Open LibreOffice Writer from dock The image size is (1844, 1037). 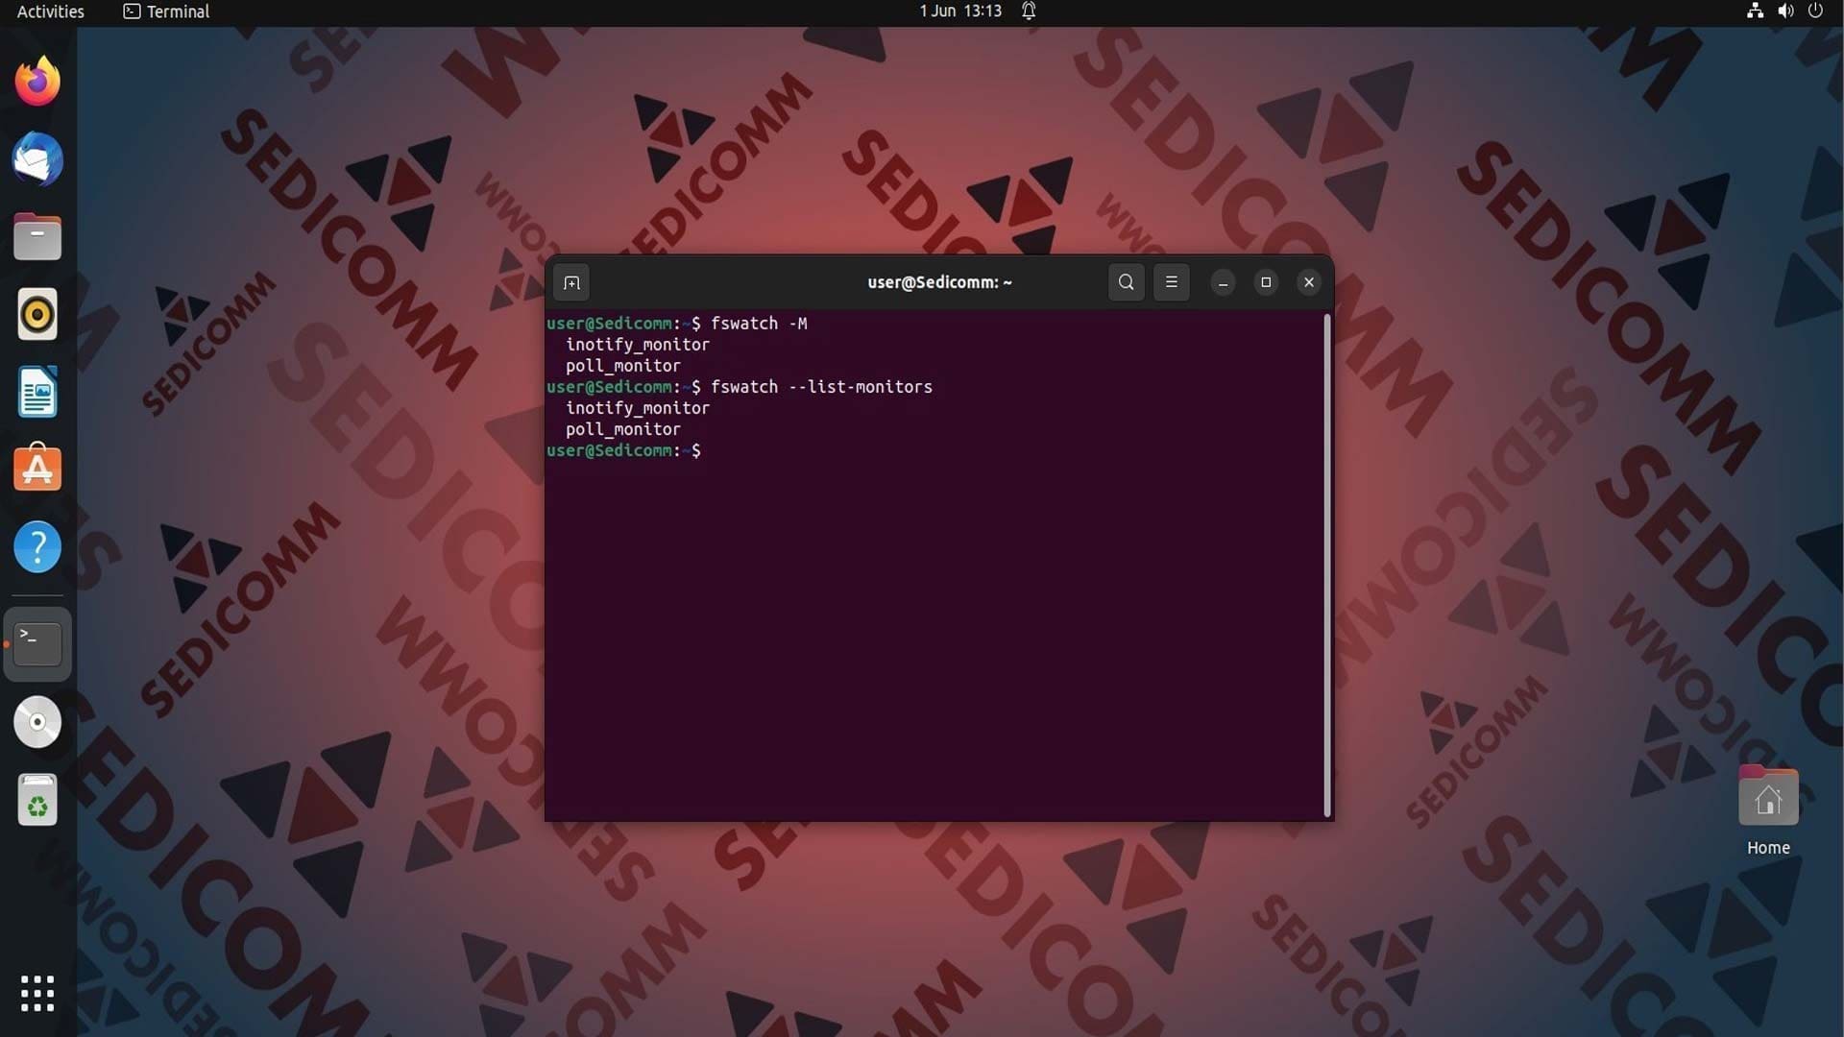pos(37,392)
